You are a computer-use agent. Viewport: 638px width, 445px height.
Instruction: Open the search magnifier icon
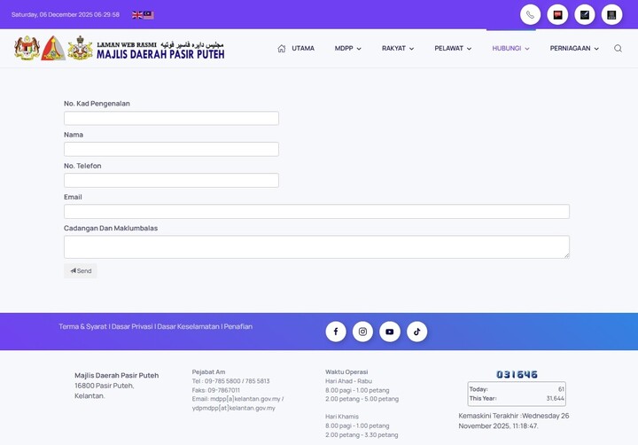click(x=618, y=49)
